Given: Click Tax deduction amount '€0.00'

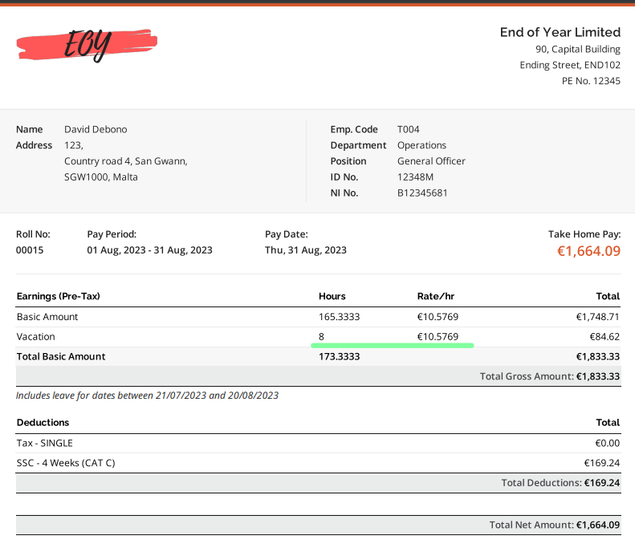Looking at the screenshot, I should (x=608, y=443).
